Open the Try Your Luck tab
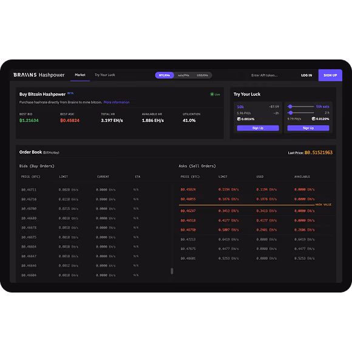Image resolution: width=352 pixels, height=352 pixels. (x=104, y=75)
